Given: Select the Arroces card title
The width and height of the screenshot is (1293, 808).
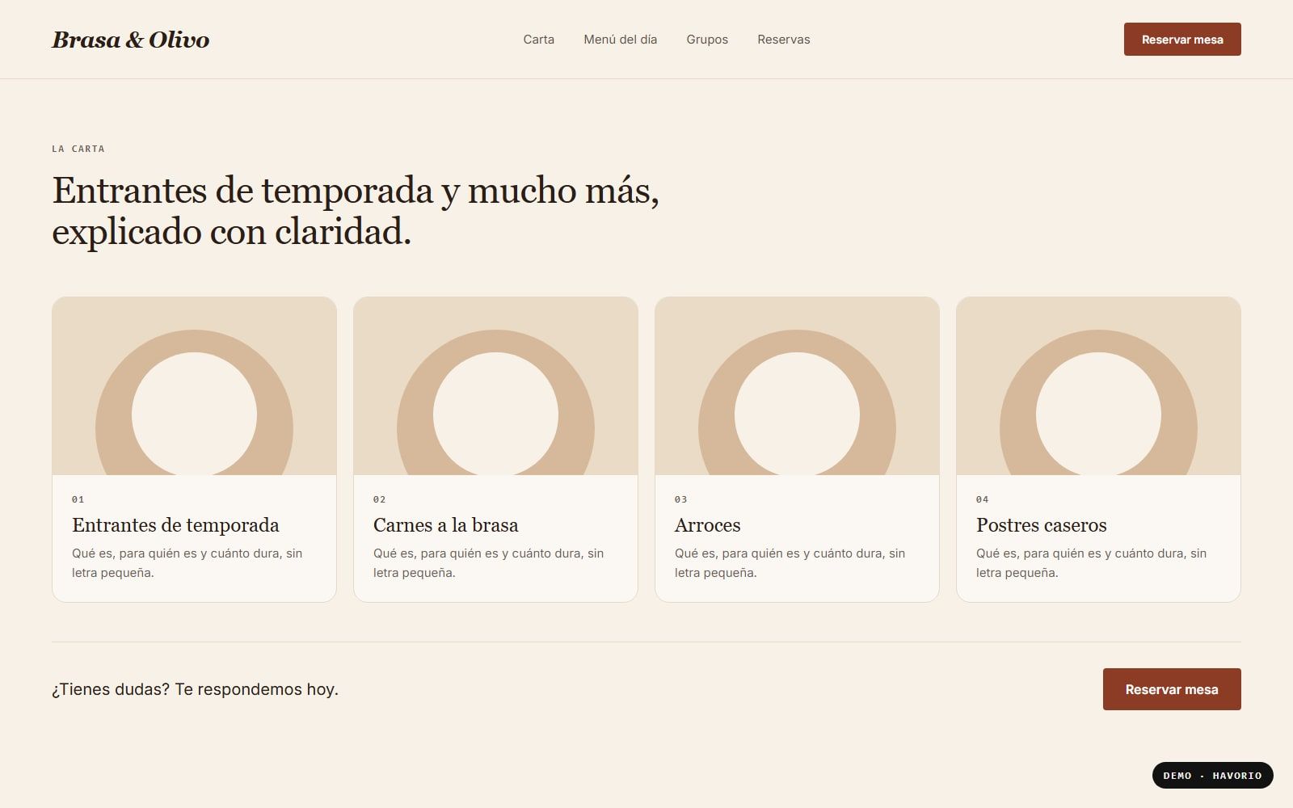Looking at the screenshot, I should pyautogui.click(x=707, y=525).
